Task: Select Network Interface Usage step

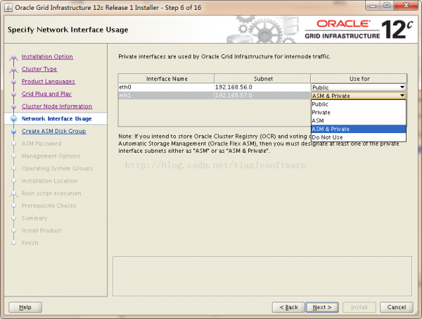Action: (56, 118)
